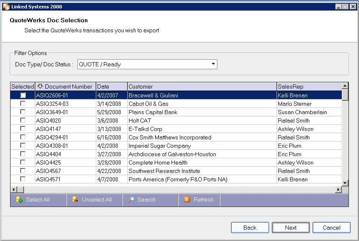Maximize the Linked Systems 2008 window
This screenshot has width=359, height=241.
tap(346, 7)
